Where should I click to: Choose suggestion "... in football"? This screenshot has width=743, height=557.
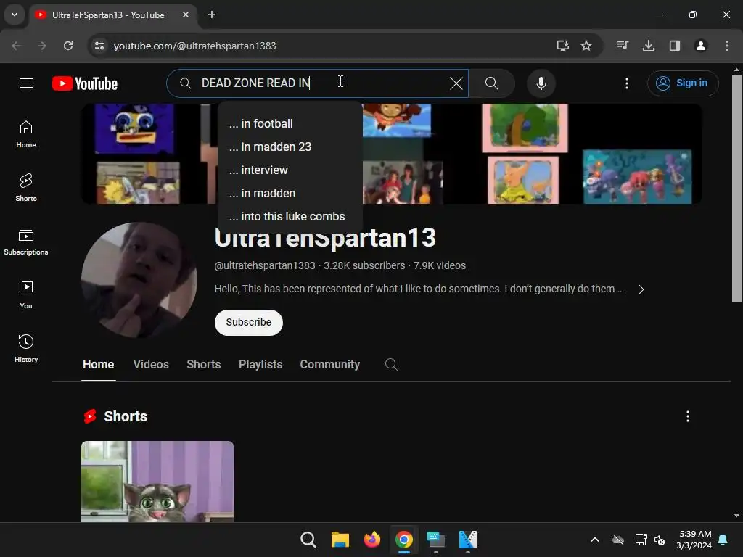(290, 123)
